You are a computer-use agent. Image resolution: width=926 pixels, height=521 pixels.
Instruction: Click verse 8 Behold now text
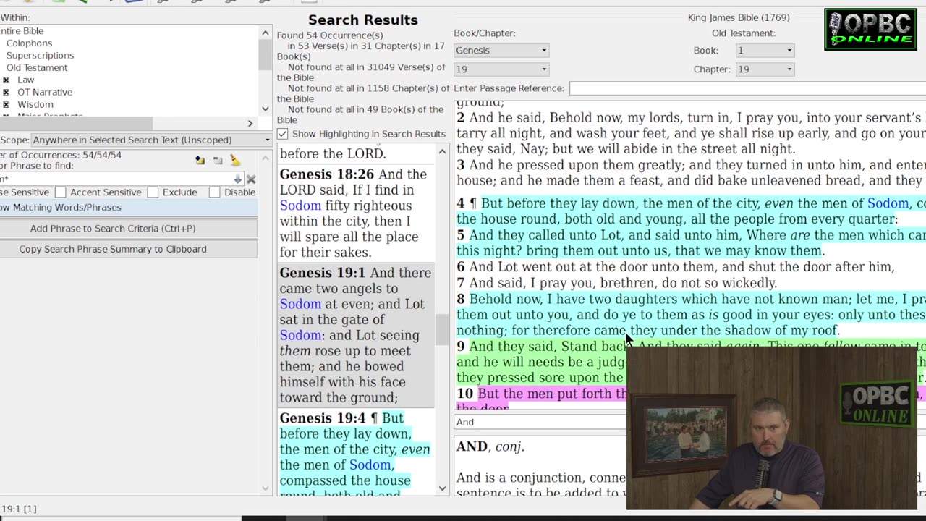pos(691,314)
